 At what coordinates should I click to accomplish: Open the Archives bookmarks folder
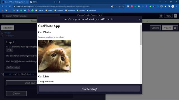(81, 11)
